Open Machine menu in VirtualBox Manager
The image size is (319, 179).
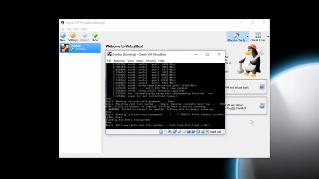pos(73,29)
